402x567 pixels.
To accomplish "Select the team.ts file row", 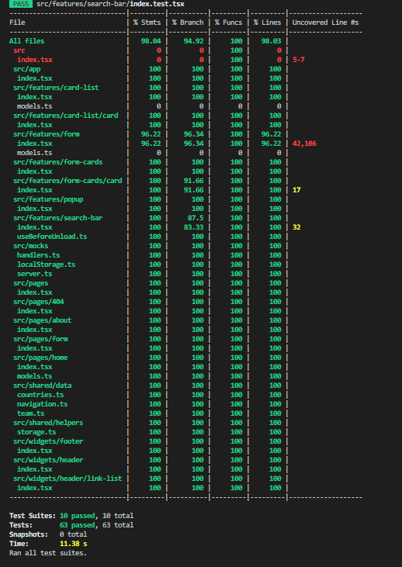I will 31,413.
